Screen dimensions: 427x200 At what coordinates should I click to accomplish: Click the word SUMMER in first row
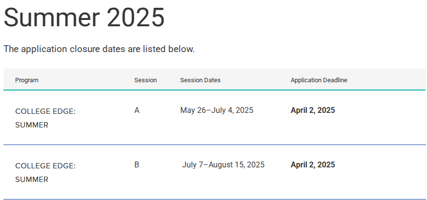(32, 125)
